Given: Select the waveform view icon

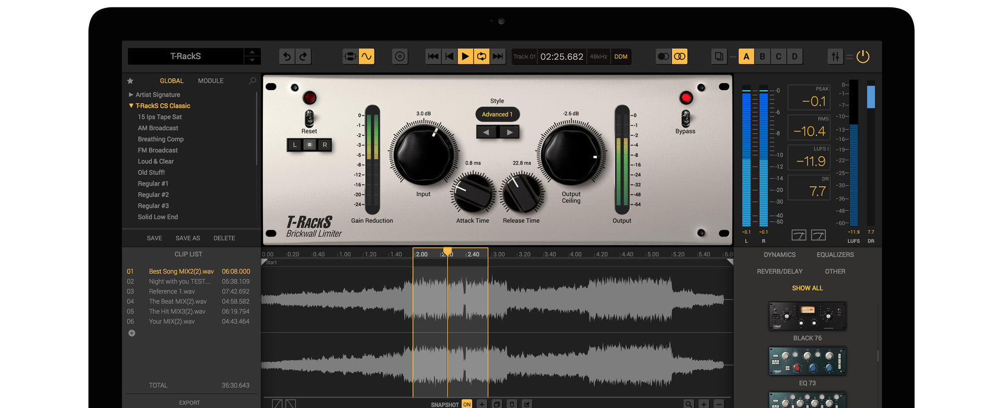Looking at the screenshot, I should (367, 57).
